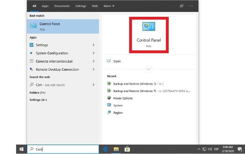Click the Conecta intercambio.bat file icon
The height and width of the screenshot is (154, 245).
coord(31,61)
